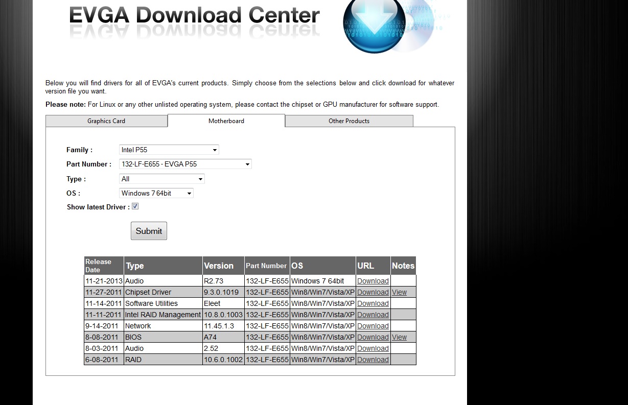Open the OS dropdown Windows 7 64bit
628x405 pixels.
[x=156, y=193]
